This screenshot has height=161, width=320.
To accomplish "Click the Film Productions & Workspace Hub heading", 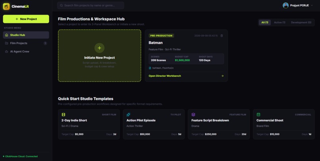I will coord(91,19).
